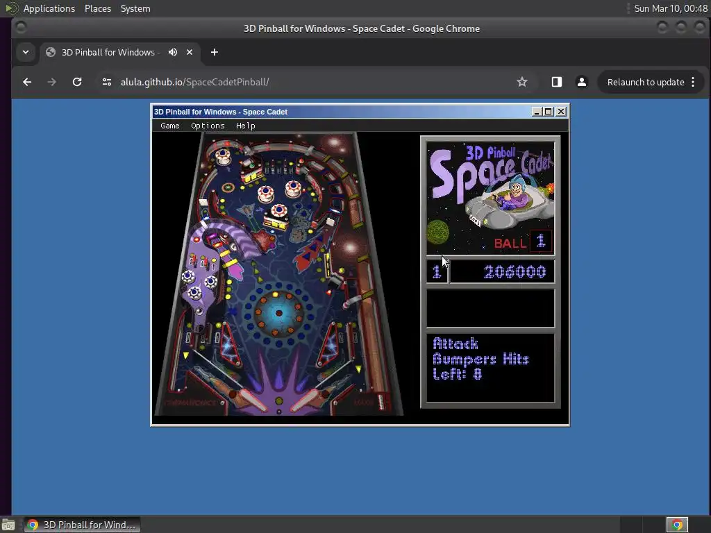Screen dimensions: 711x533
Task: Click the clock Sun Mar 10, 00:48
Action: point(670,8)
